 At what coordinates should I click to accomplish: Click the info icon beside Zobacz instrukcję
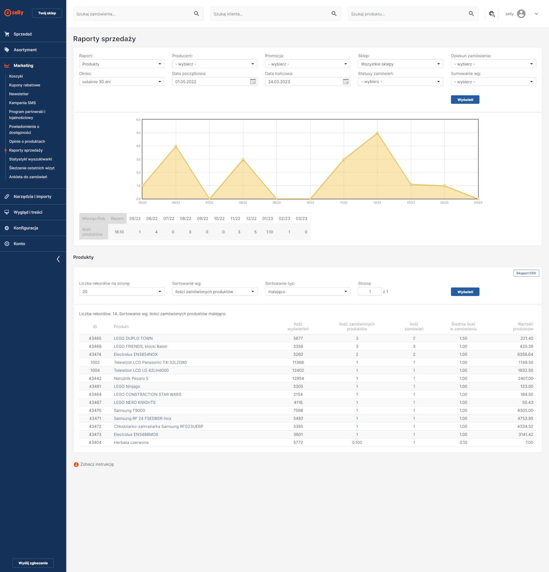pyautogui.click(x=76, y=464)
